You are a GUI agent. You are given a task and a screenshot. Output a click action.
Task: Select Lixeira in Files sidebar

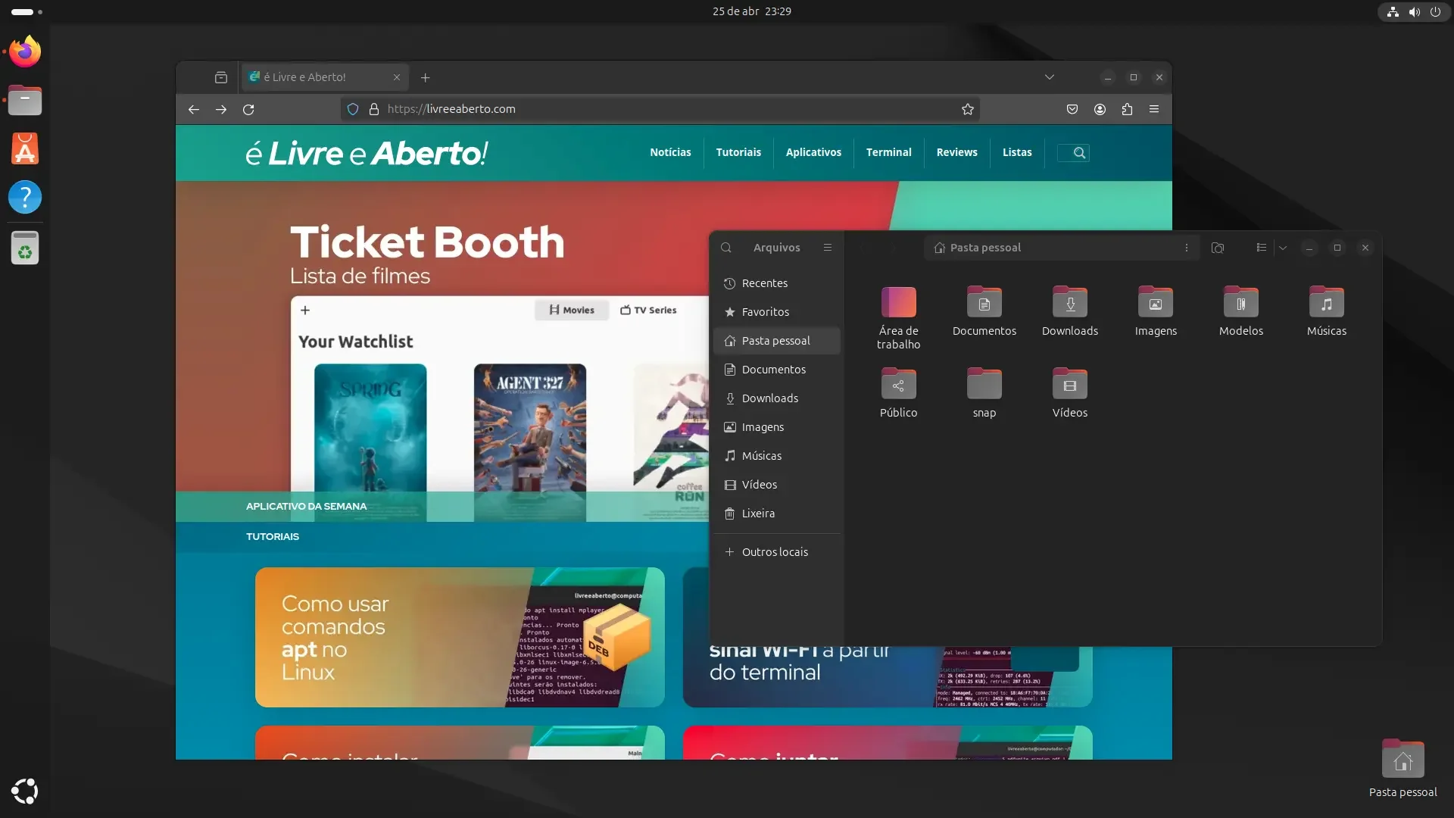777,514
